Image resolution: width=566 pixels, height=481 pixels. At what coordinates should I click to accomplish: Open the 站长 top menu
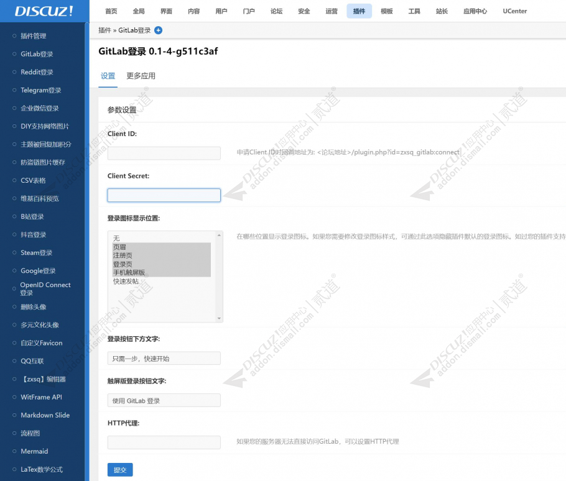click(442, 11)
